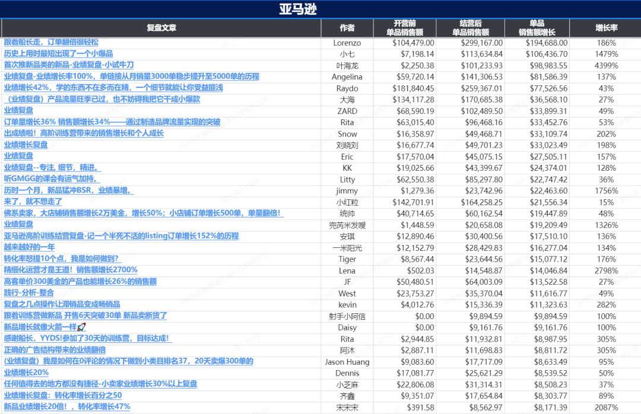This screenshot has width=641, height=414.
Task: Select author cell 叶海龙
Action: click(347, 66)
